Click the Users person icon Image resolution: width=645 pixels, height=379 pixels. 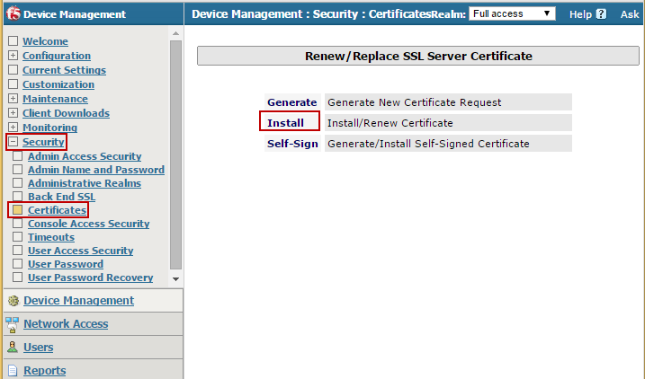(x=13, y=348)
